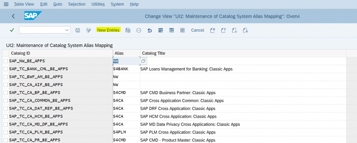Click the New Entries button

108,30
